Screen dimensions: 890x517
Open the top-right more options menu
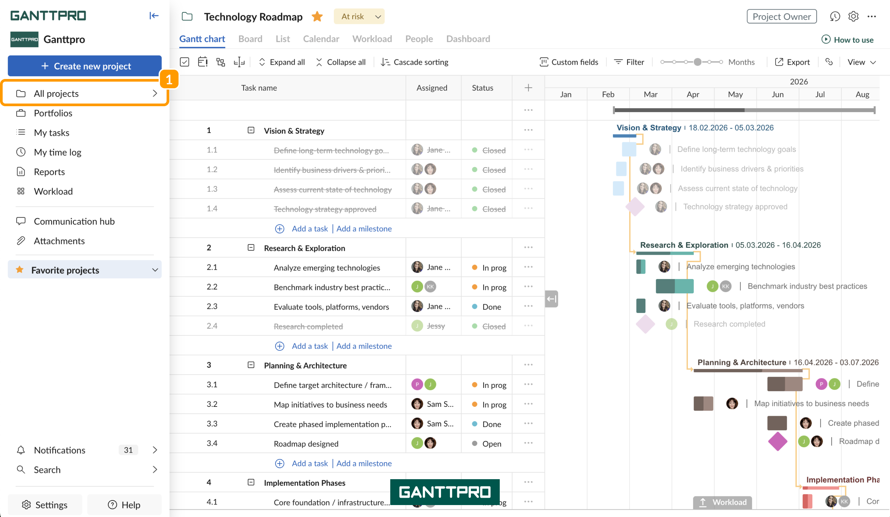[871, 16]
